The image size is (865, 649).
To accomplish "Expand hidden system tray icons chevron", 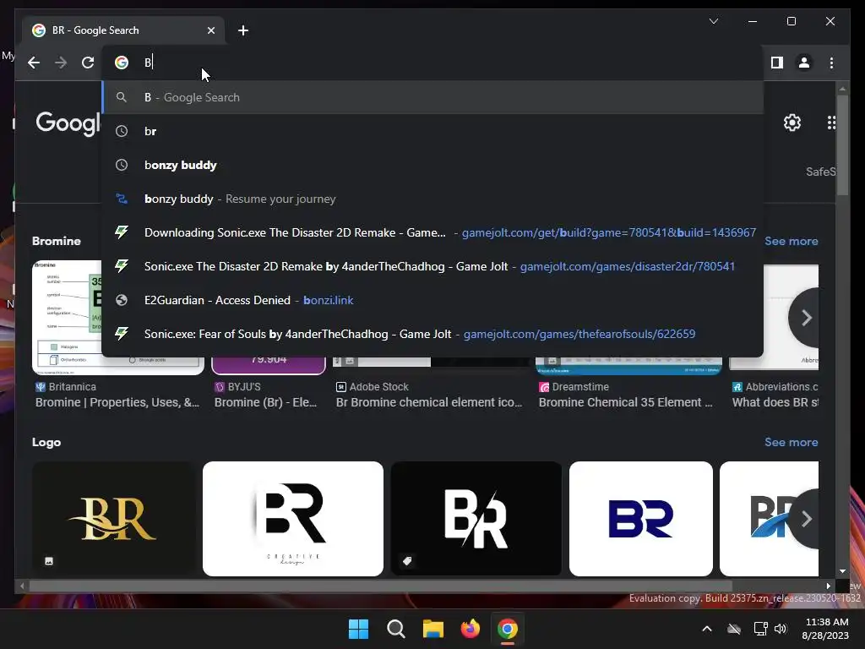I will [x=707, y=629].
